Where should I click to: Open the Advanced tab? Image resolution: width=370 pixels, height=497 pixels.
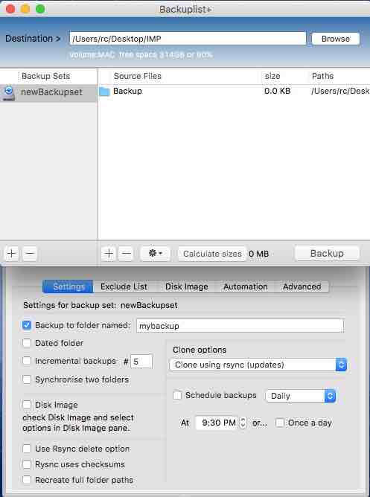coord(302,286)
